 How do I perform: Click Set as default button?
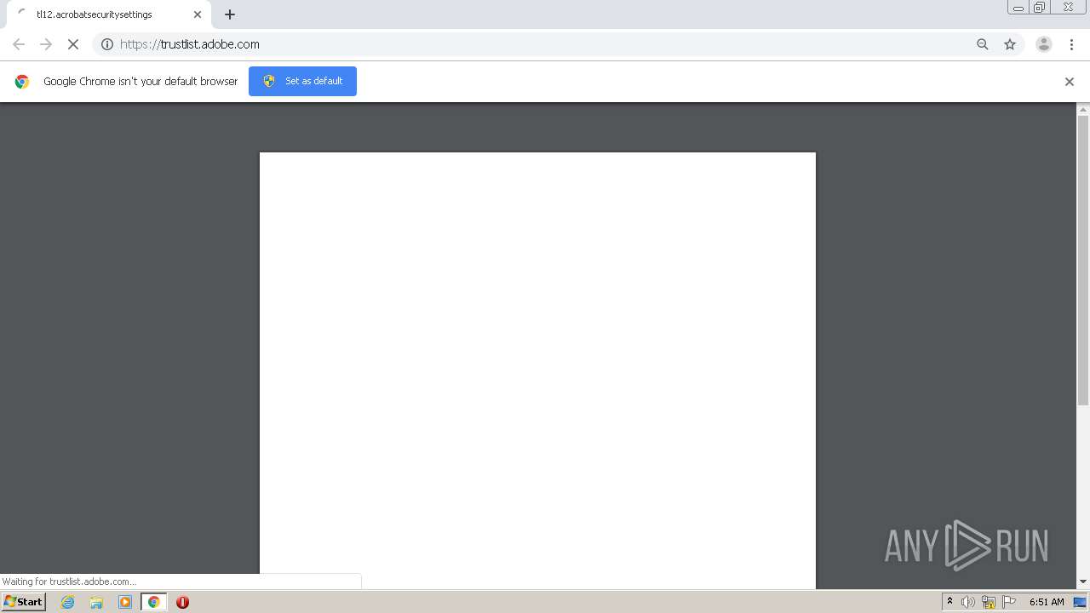[302, 81]
